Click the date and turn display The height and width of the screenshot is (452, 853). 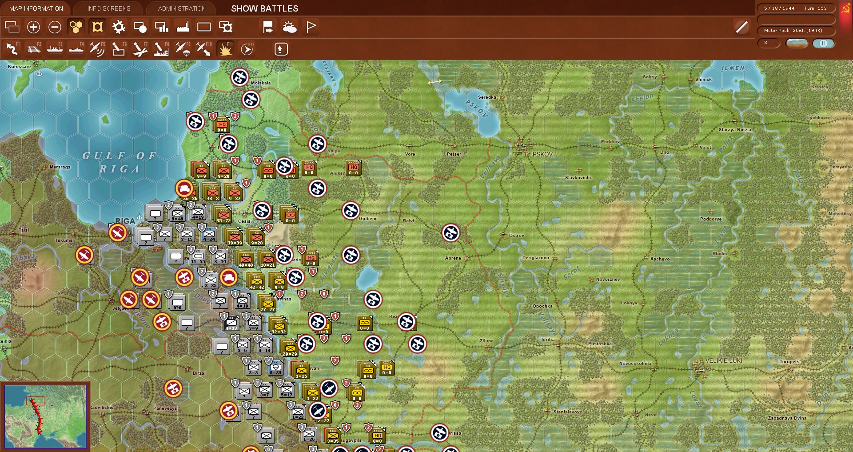pos(796,8)
